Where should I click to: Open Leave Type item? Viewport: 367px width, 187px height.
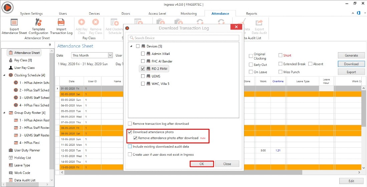coord(19,165)
